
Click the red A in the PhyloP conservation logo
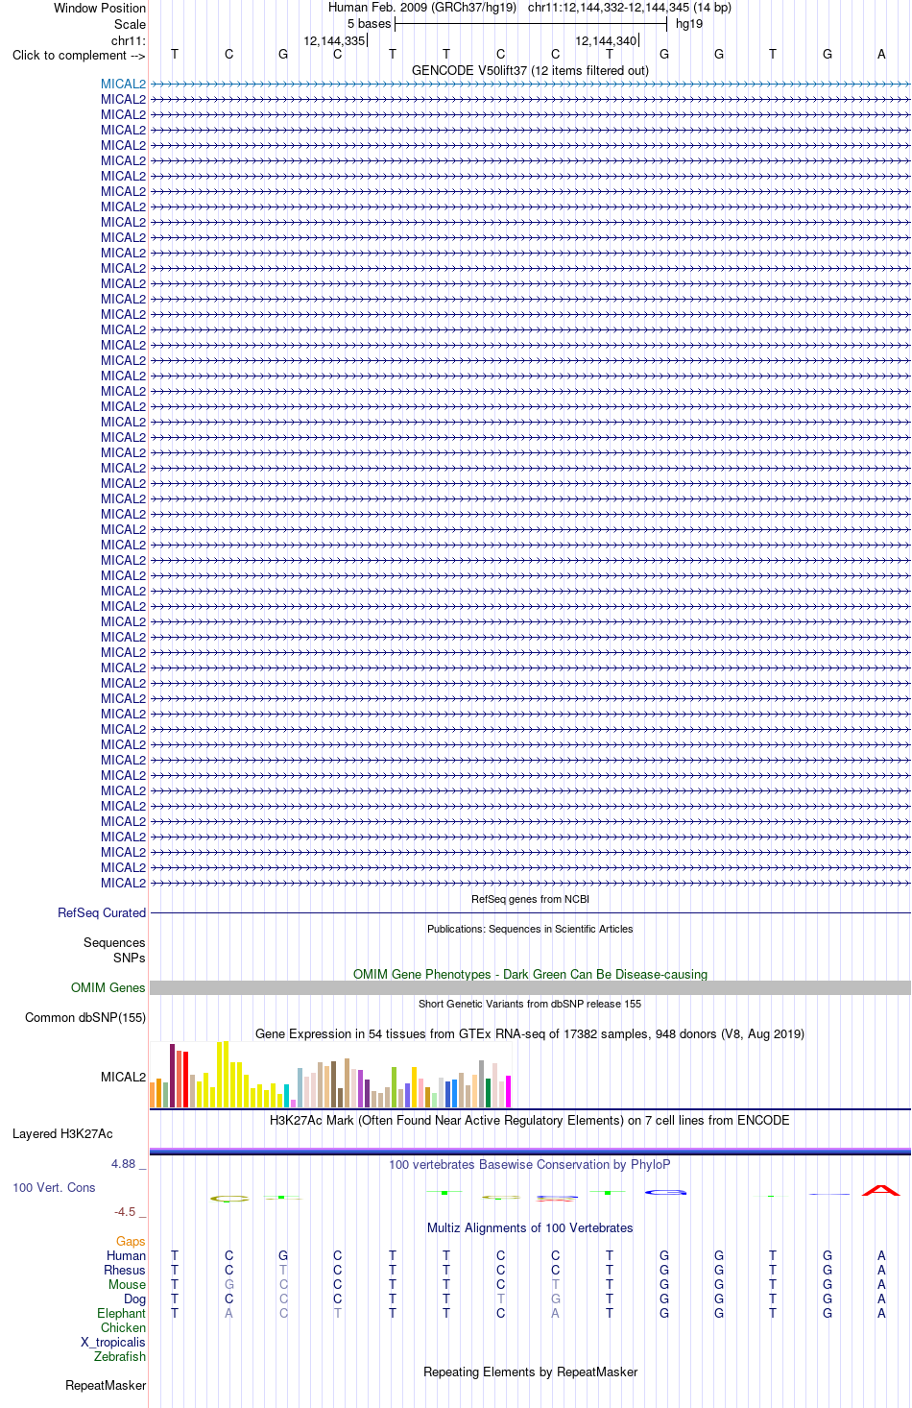click(x=881, y=1191)
